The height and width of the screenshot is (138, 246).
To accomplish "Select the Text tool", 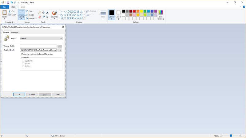I will [x=47, y=13].
